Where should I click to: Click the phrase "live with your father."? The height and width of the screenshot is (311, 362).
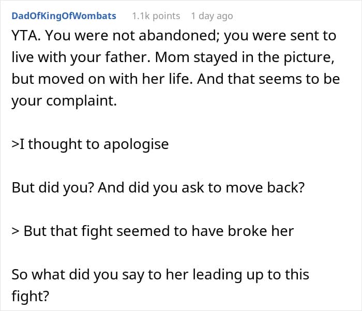[81, 57]
